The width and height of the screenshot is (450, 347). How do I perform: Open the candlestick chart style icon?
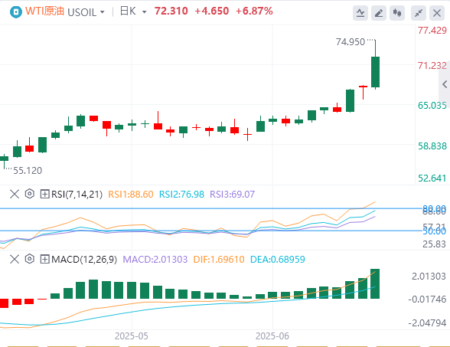pos(397,13)
